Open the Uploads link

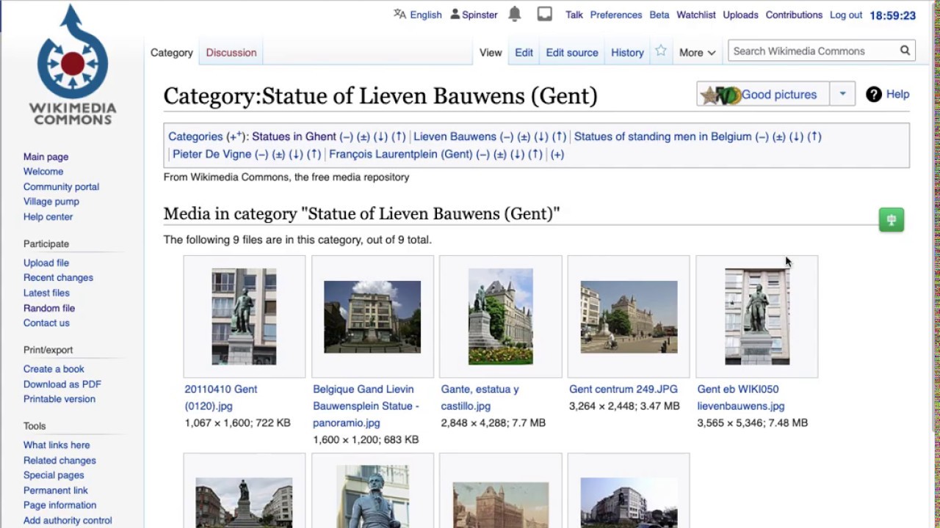pyautogui.click(x=740, y=15)
